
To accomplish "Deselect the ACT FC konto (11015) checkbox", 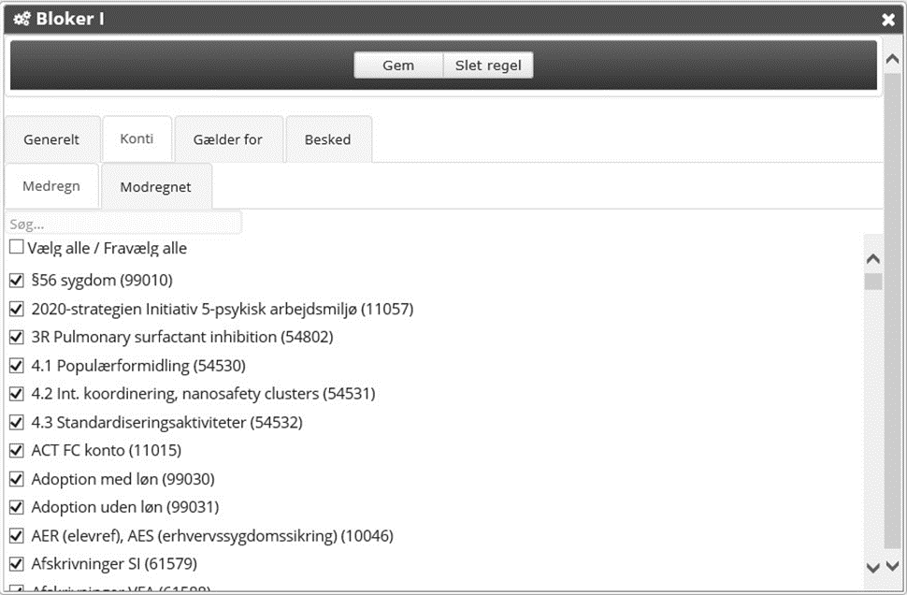I will (x=17, y=450).
